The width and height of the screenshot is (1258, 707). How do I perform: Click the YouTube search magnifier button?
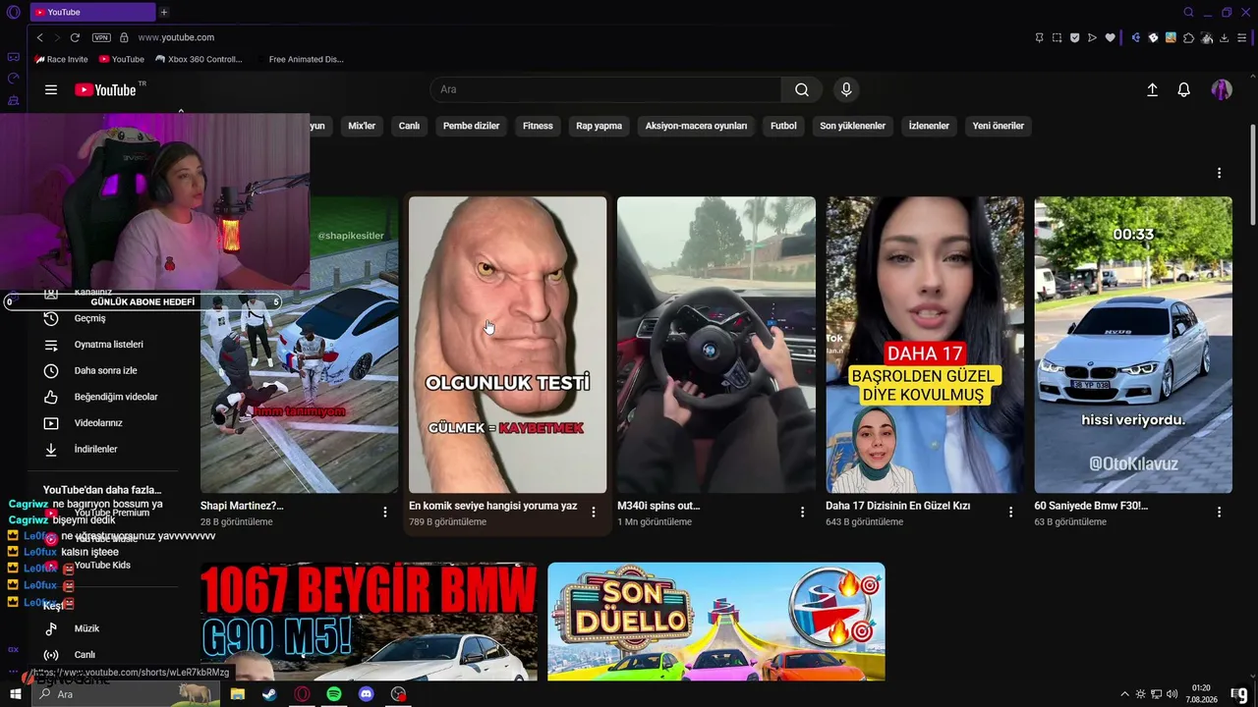click(x=802, y=89)
